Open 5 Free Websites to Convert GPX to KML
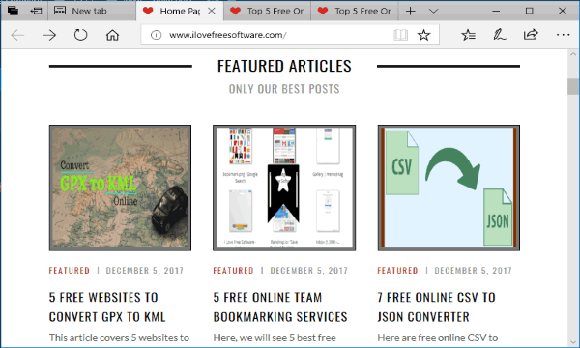 (107, 307)
